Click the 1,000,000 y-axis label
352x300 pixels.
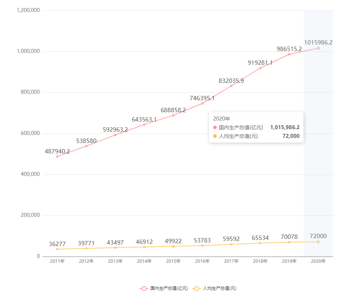(x=28, y=51)
